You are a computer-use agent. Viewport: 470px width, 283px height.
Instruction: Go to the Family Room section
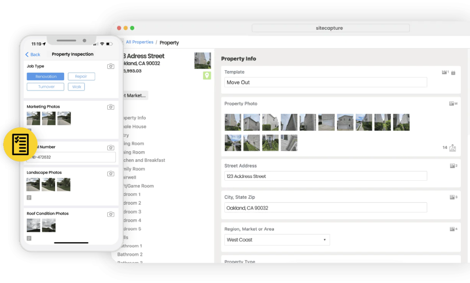click(x=134, y=169)
